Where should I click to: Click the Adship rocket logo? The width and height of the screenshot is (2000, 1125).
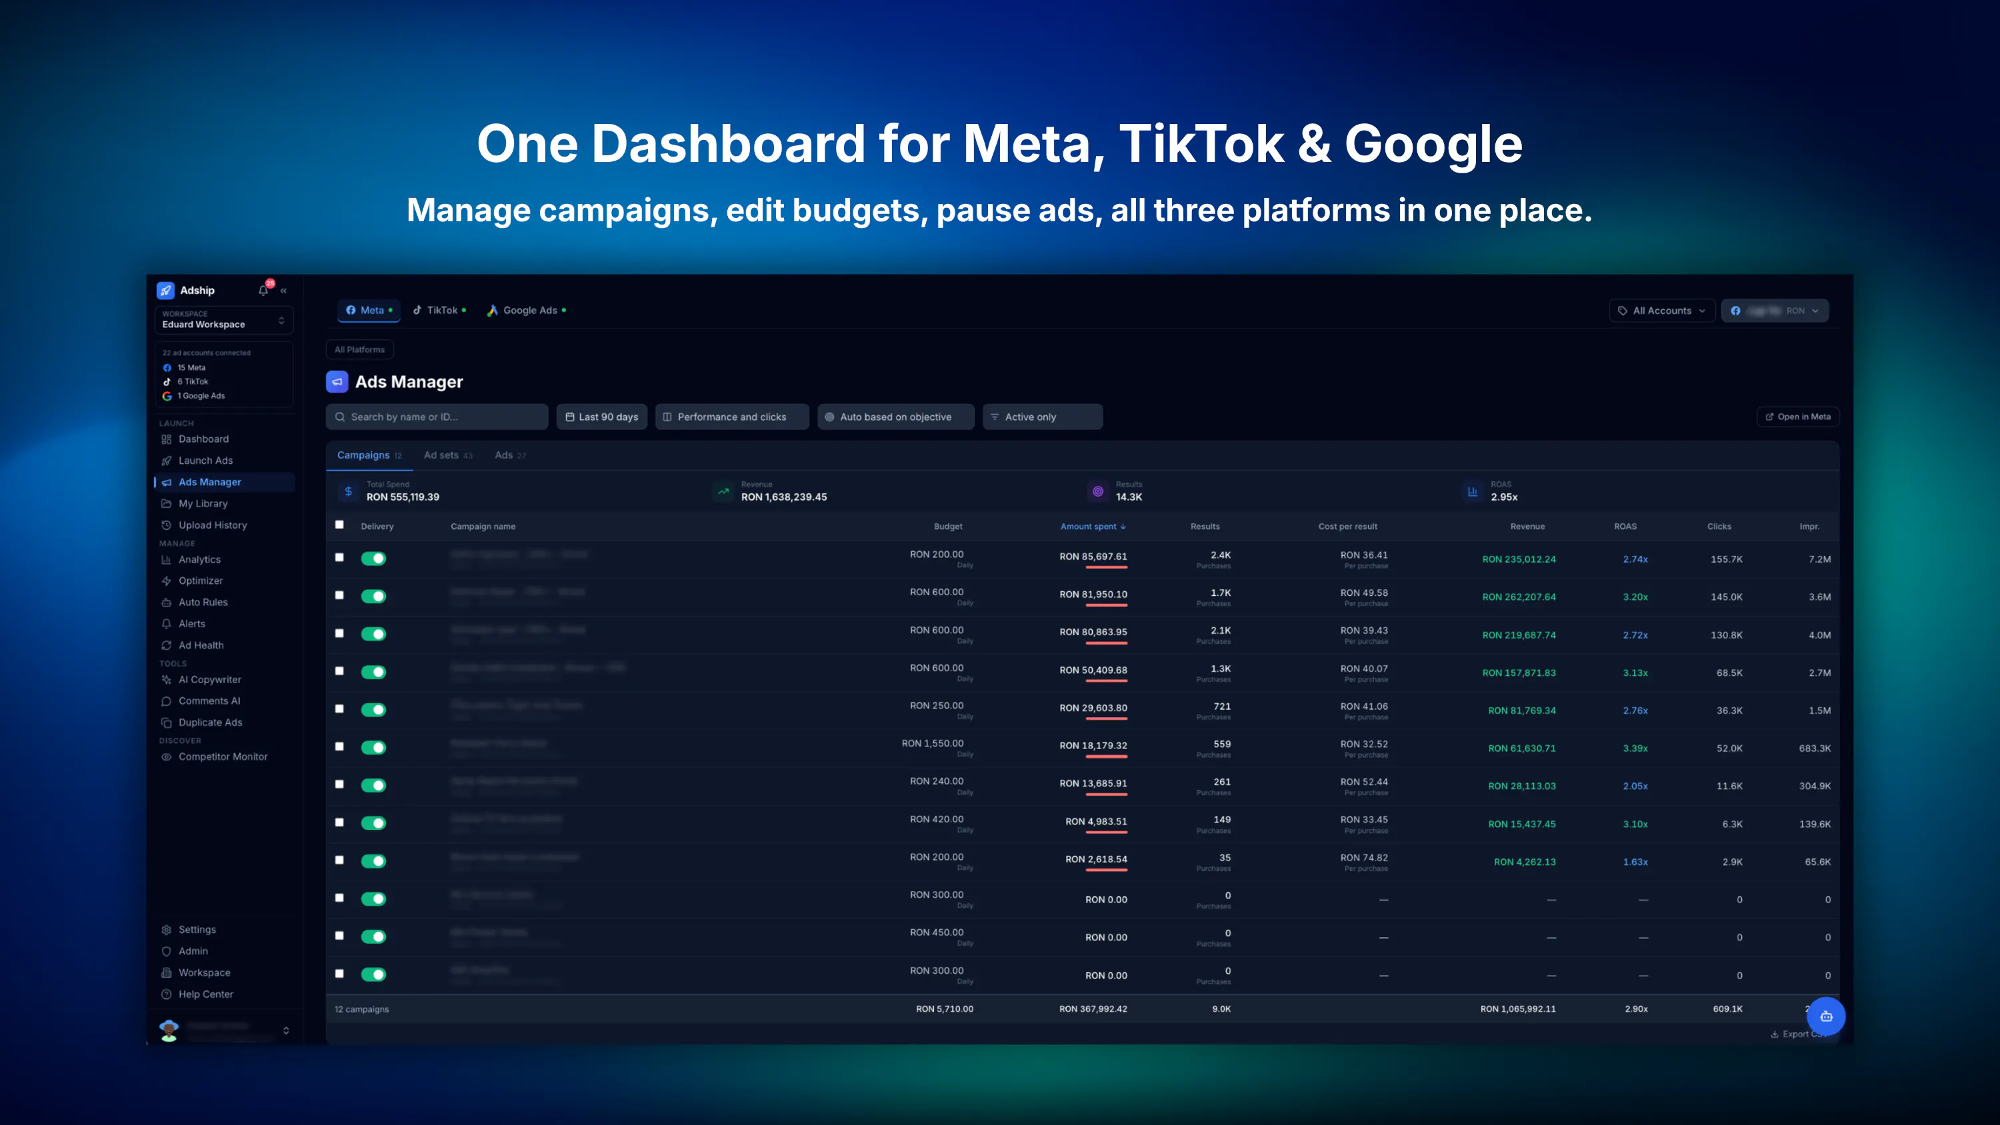coord(165,291)
